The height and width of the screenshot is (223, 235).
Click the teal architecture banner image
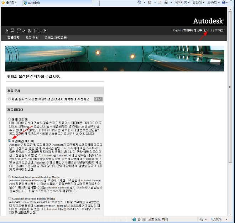coord(115,58)
